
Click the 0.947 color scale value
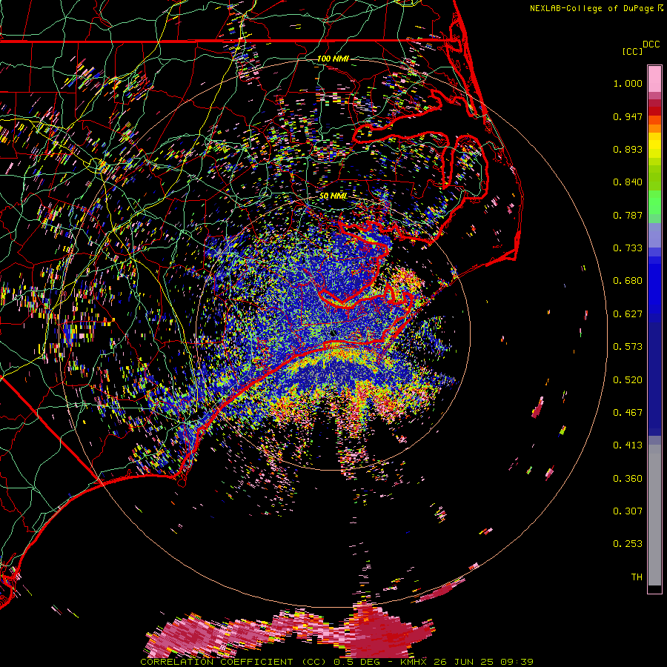pos(628,116)
